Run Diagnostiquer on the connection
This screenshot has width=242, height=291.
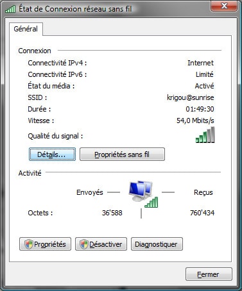157,244
